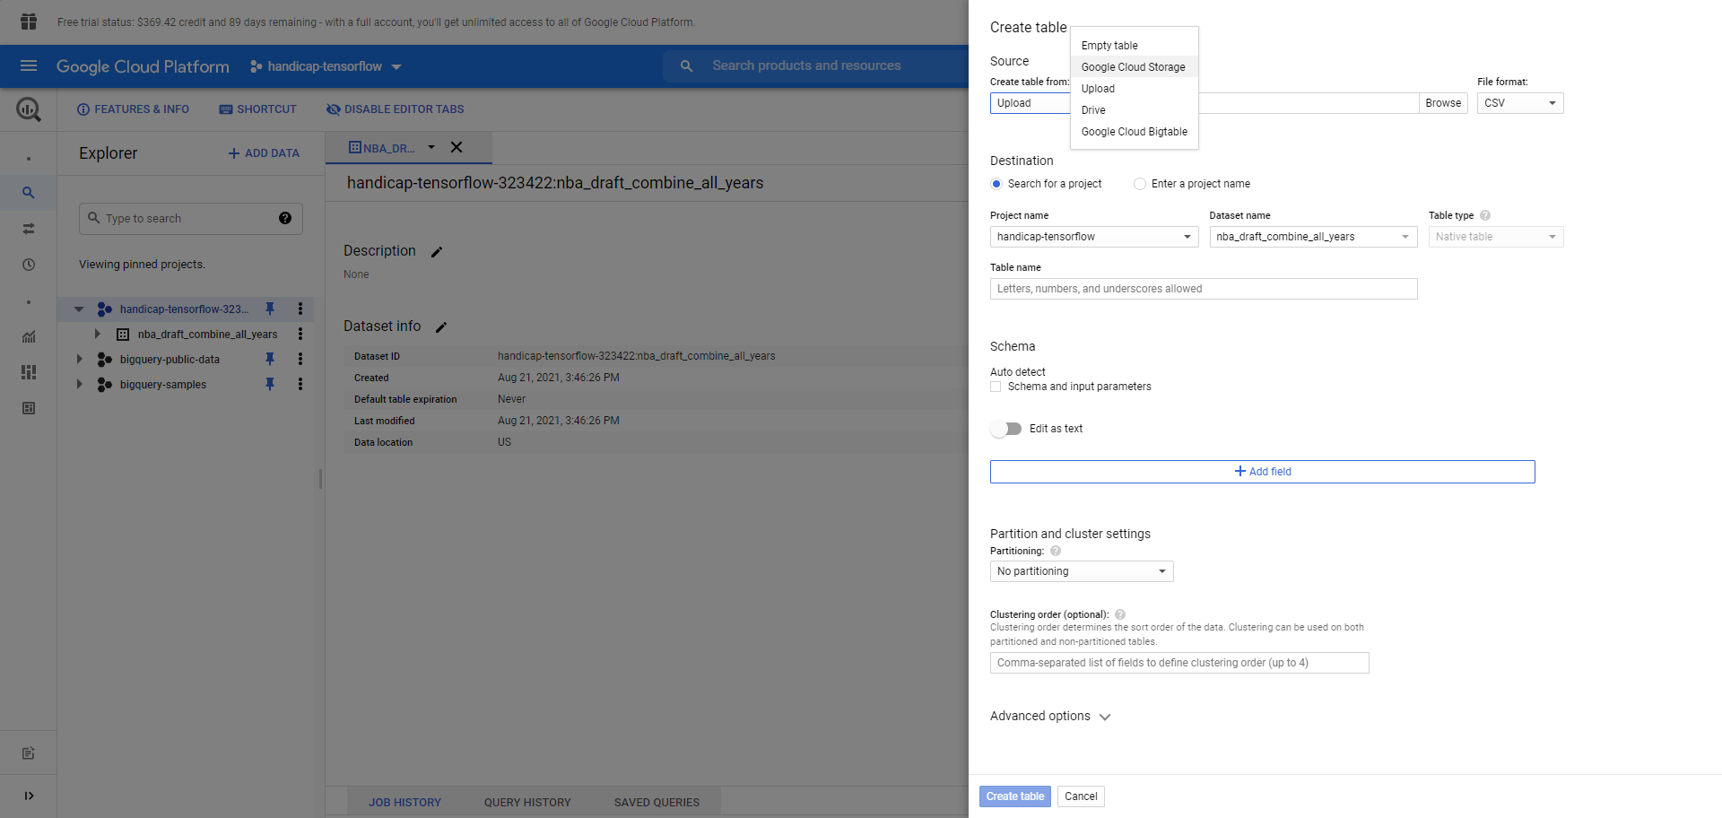1722x818 pixels.
Task: Click the Create table button
Action: (1015, 796)
